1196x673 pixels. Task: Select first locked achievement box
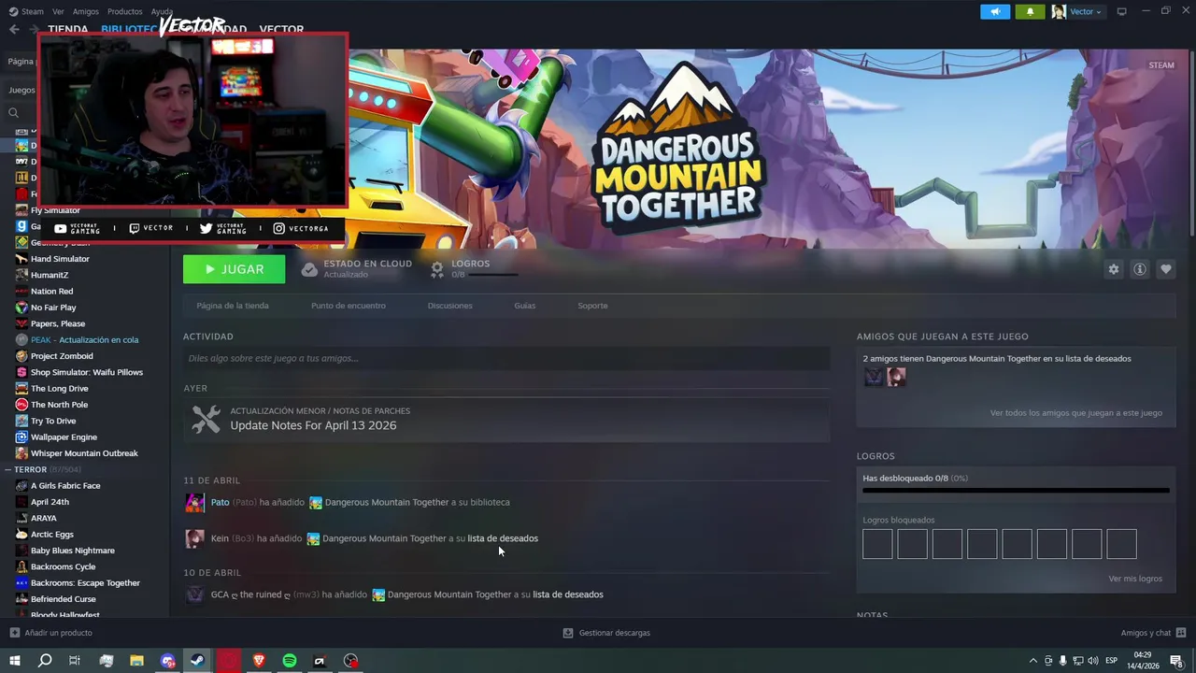(x=877, y=544)
